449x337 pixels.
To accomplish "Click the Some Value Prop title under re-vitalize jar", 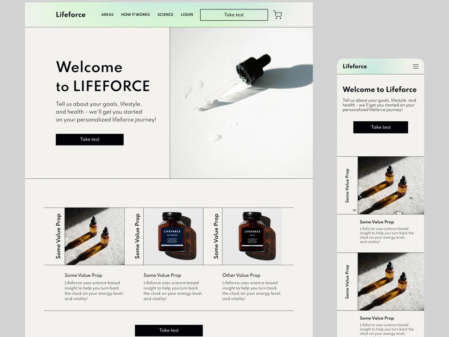I will coord(163,275).
